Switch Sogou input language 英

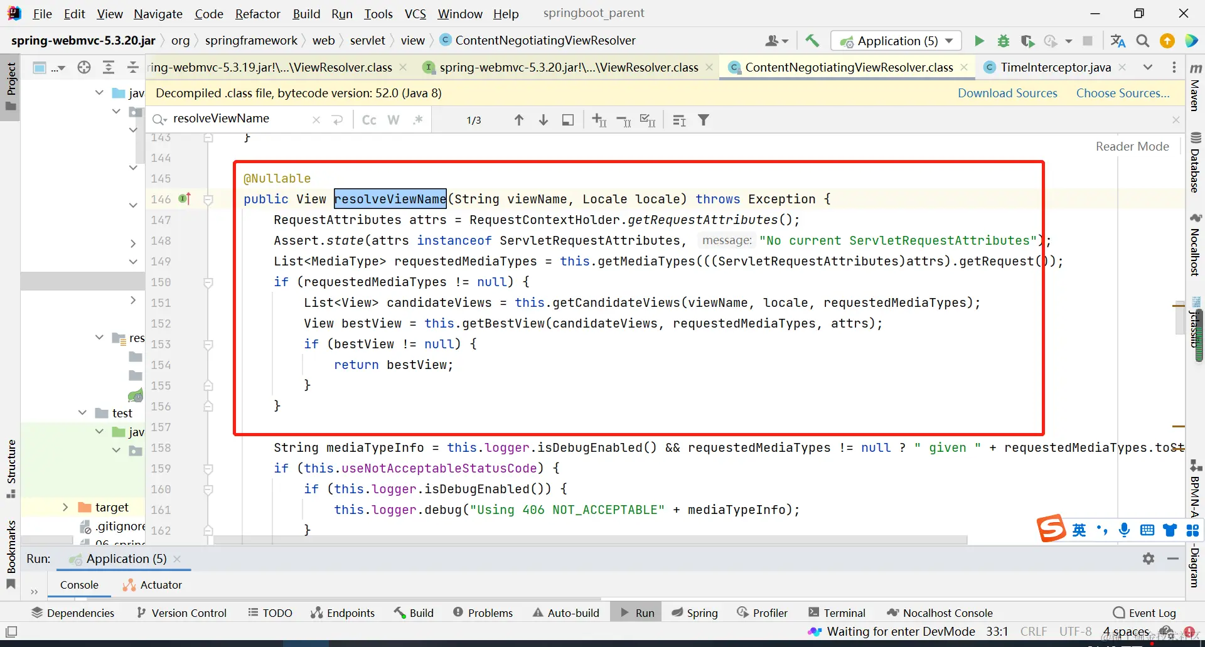pos(1079,530)
